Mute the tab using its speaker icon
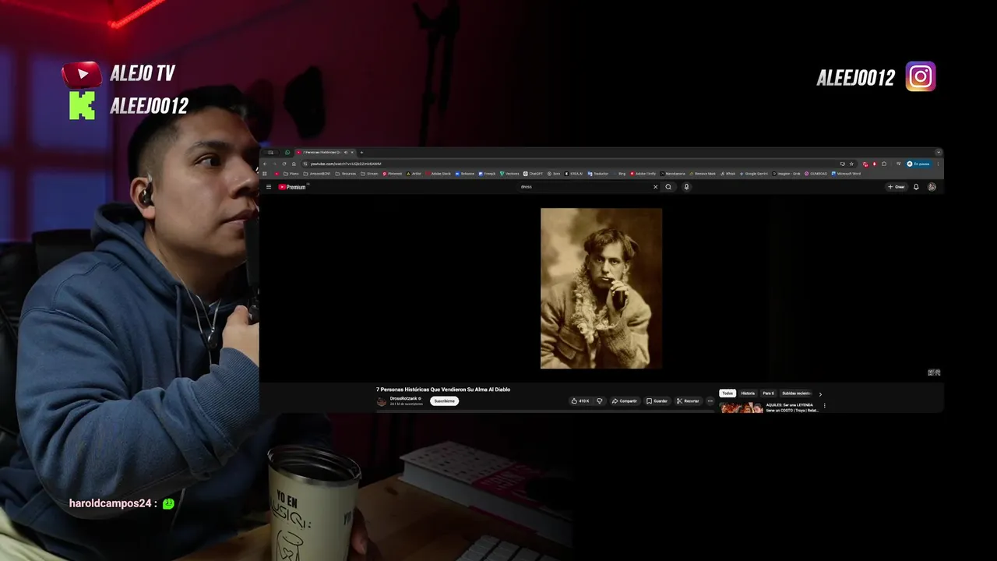The width and height of the screenshot is (997, 561). point(346,152)
